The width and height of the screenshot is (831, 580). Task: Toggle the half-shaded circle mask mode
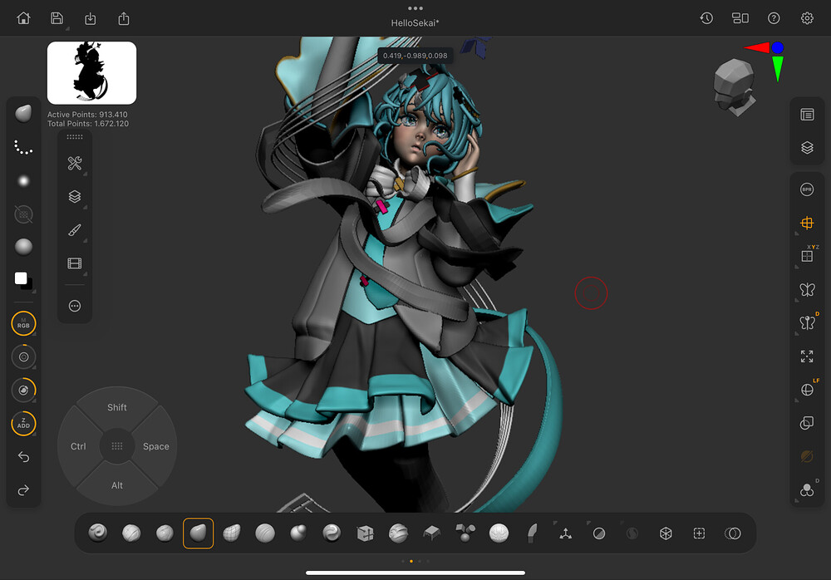(599, 533)
